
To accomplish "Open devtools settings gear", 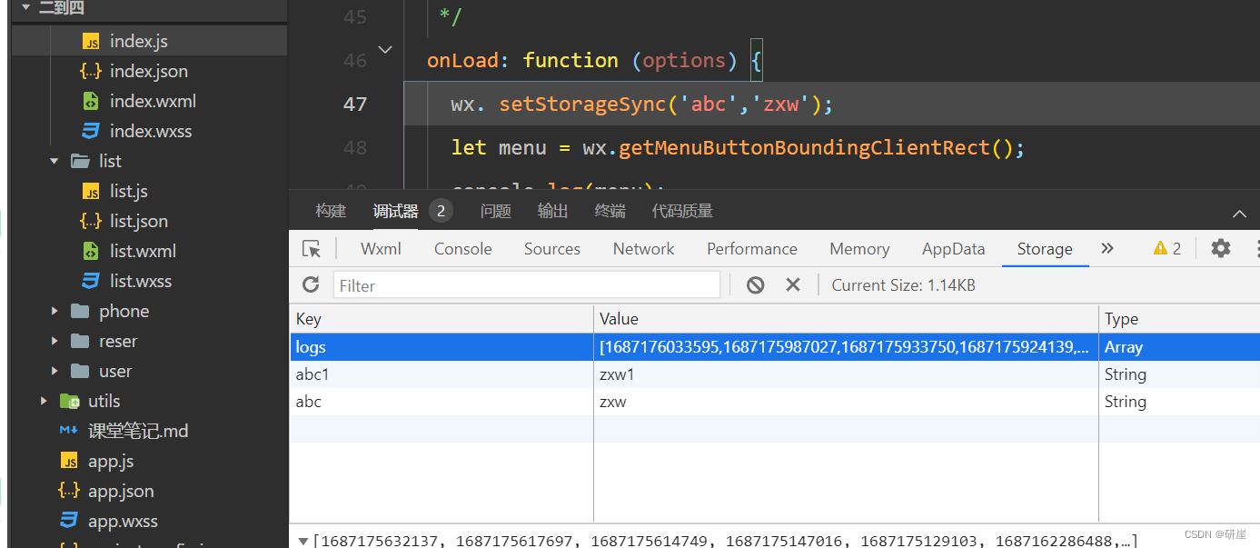I will point(1221,248).
